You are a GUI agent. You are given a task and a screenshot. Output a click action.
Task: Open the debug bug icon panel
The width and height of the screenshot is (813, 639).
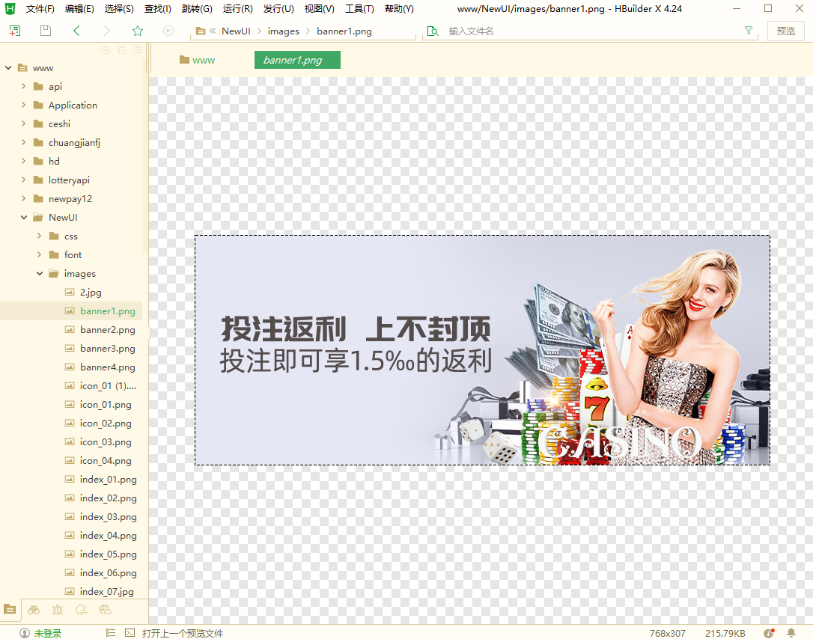tap(58, 610)
